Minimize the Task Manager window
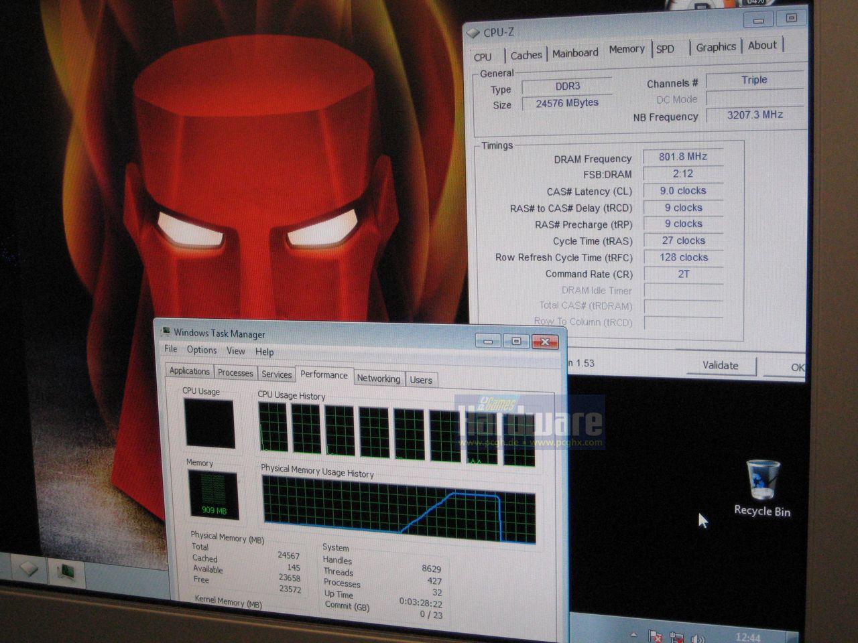The height and width of the screenshot is (643, 858). pos(488,341)
